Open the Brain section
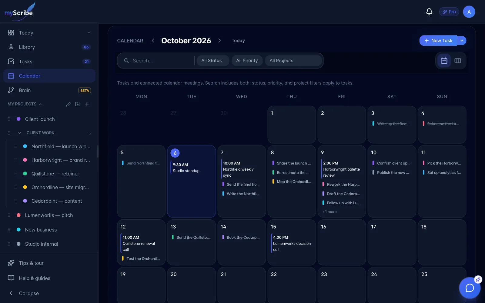 pos(49,90)
